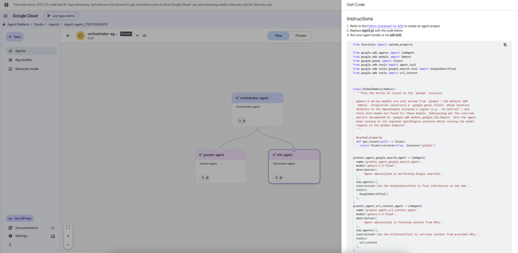Open Settings in the sidebar
Viewport: 518px width, 253px height.
21,236
